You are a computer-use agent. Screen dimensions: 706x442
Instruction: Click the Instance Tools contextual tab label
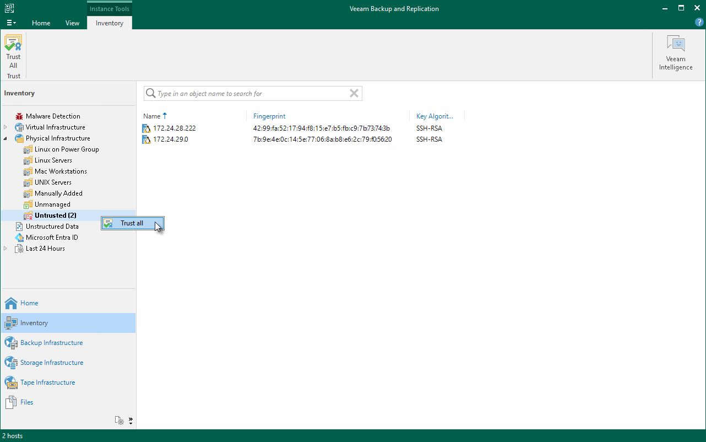(110, 9)
